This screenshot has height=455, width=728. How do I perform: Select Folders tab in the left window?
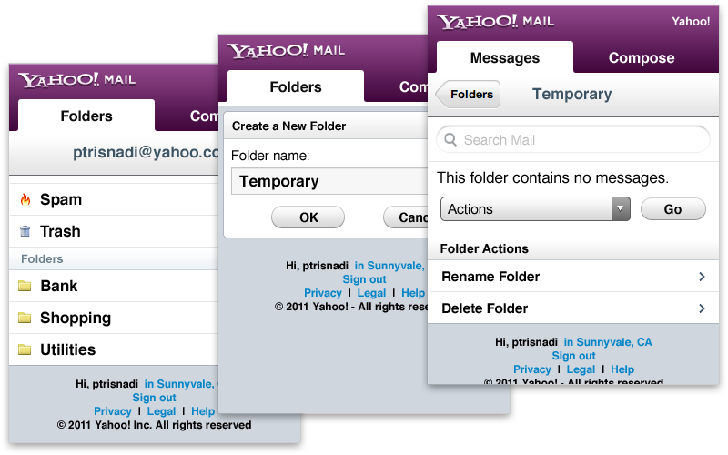point(86,116)
